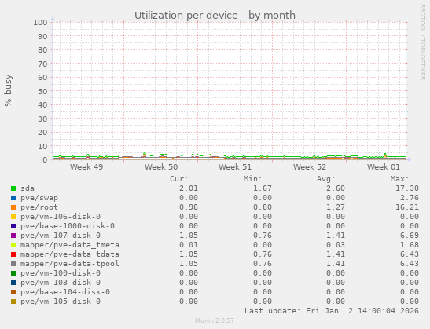The height and width of the screenshot is (329, 430).
Task: Click the mapper/pve-data_tmeta lime swatch
Action: point(13,245)
